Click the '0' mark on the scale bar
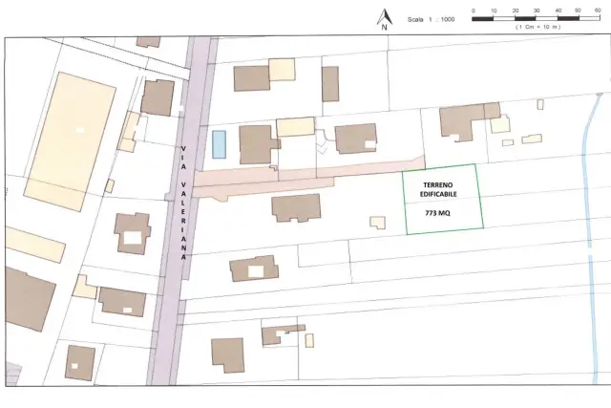 point(474,11)
